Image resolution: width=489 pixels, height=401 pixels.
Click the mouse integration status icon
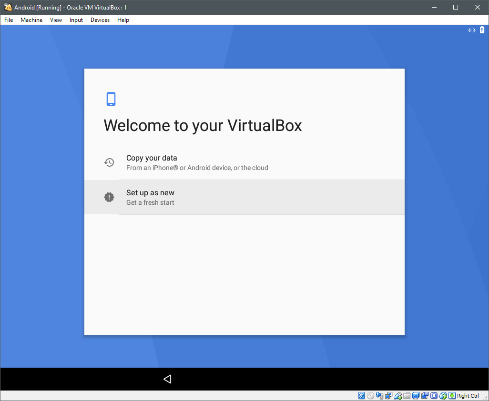(x=442, y=396)
